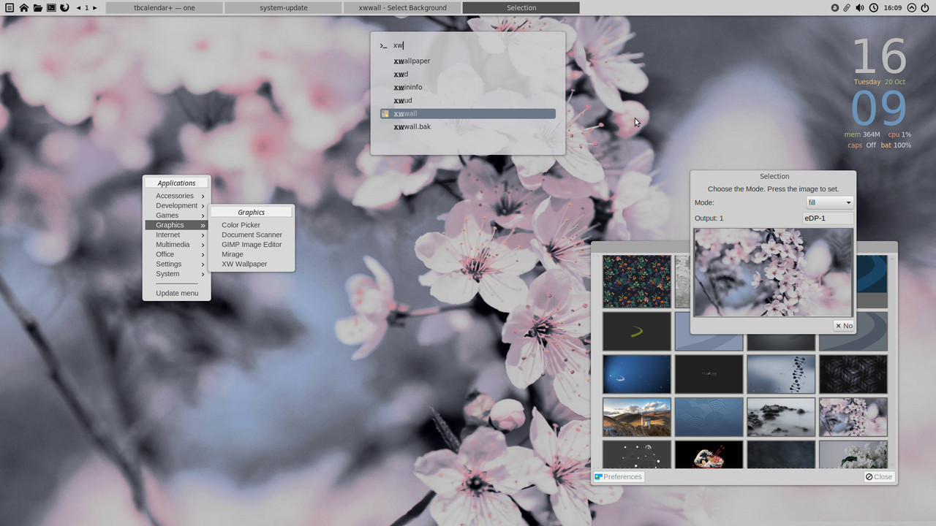Image resolution: width=936 pixels, height=526 pixels.
Task: Open Mirage from Graphics submenu
Action: (252, 254)
